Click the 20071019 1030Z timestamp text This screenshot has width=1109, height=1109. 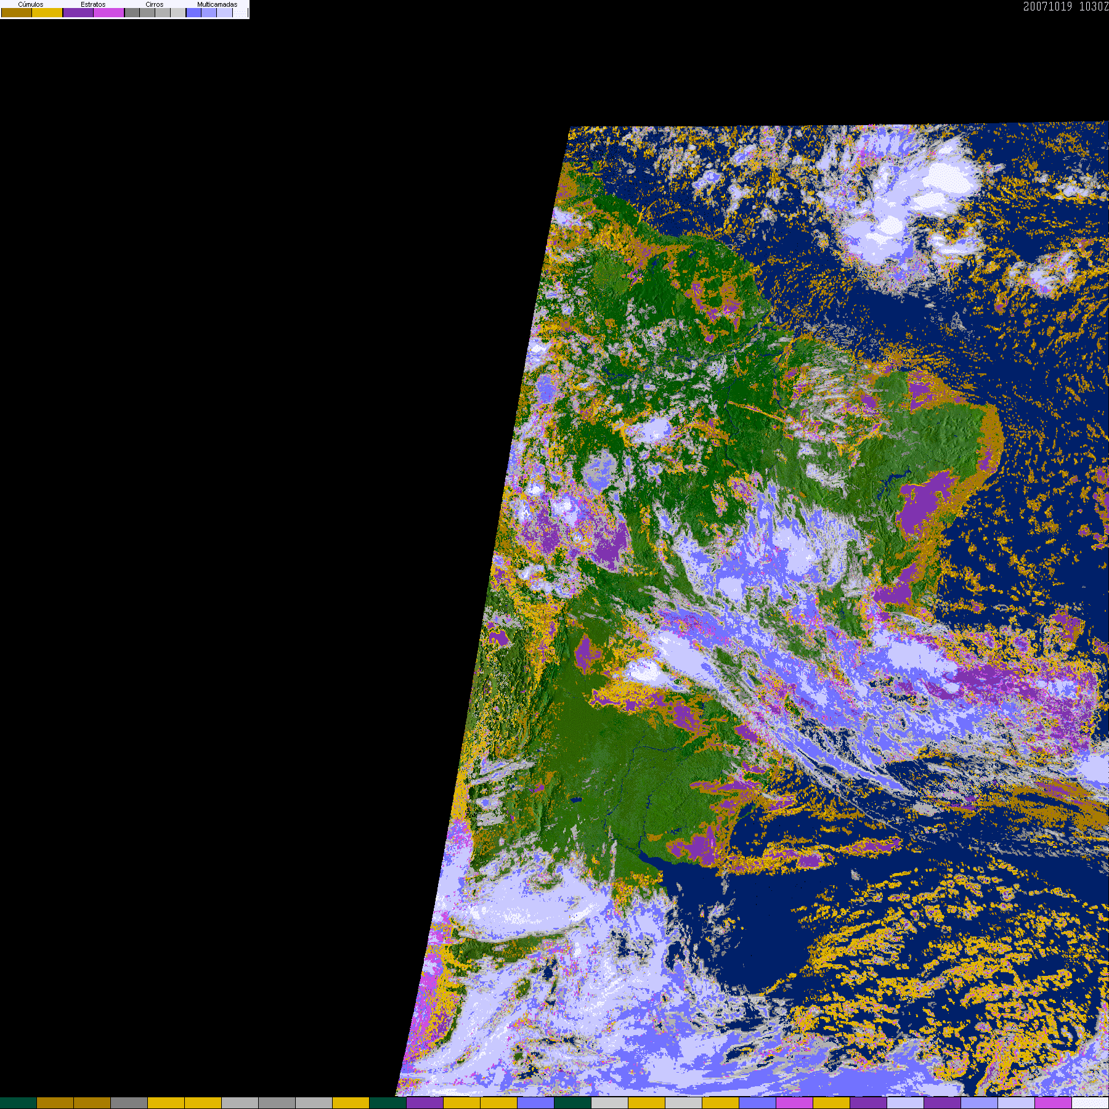pos(1066,6)
